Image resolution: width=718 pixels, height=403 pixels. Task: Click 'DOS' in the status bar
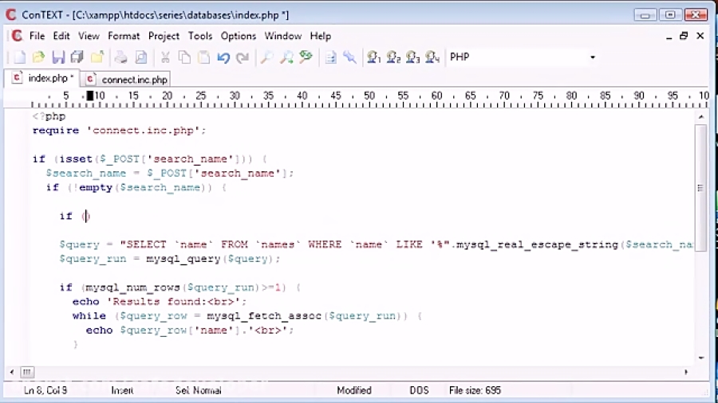click(x=419, y=391)
